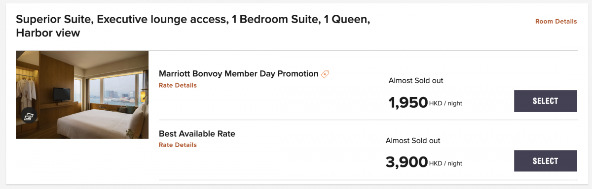The width and height of the screenshot is (592, 189).
Task: Click HKD / night beside the 3,900 price
Action: pos(445,164)
